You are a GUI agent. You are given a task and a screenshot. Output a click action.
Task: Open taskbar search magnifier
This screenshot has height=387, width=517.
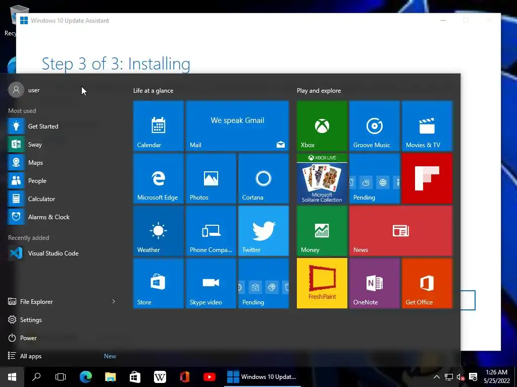click(x=36, y=377)
